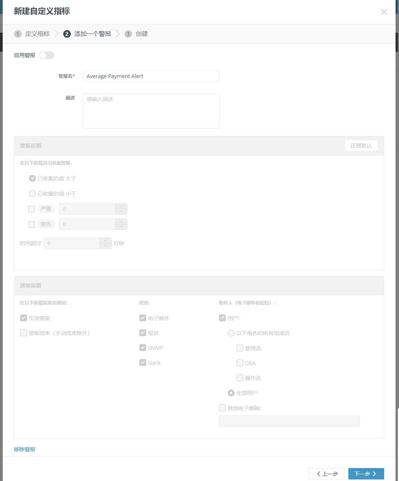Select 已收集的值 大于 radio option

(x=32, y=178)
